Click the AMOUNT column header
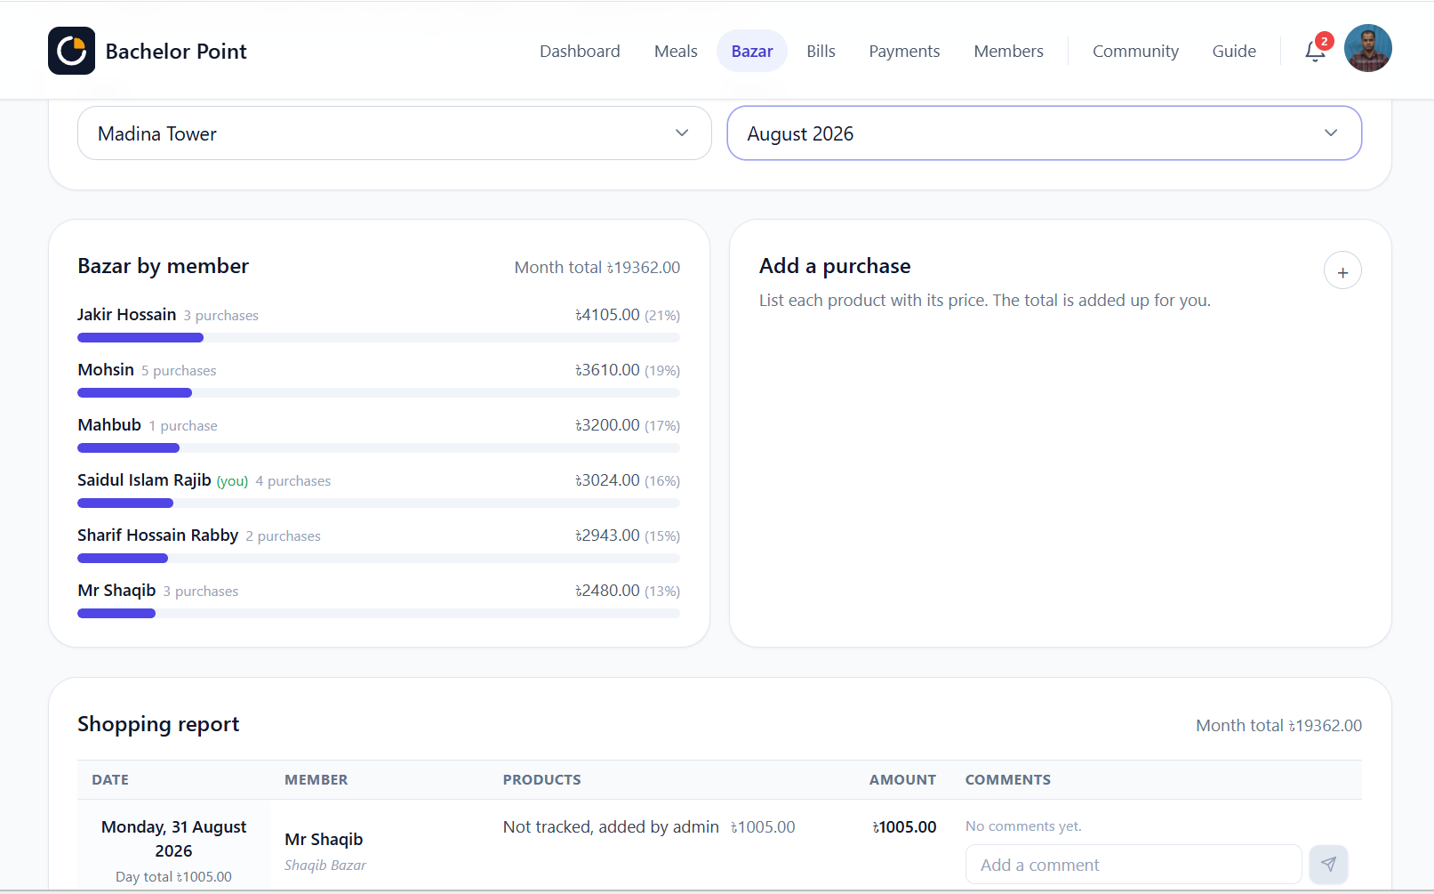 coord(902,780)
